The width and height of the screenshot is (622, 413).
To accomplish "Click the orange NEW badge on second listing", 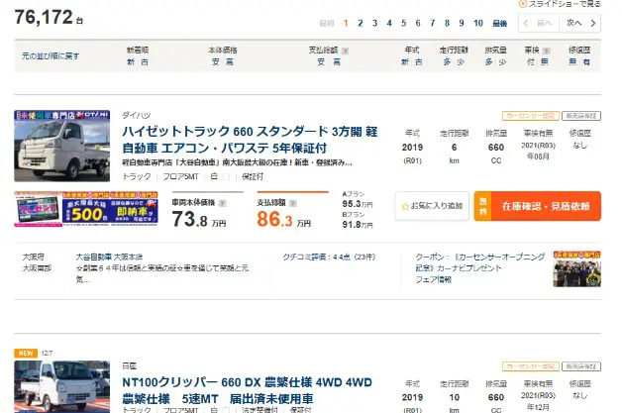I will point(26,354).
